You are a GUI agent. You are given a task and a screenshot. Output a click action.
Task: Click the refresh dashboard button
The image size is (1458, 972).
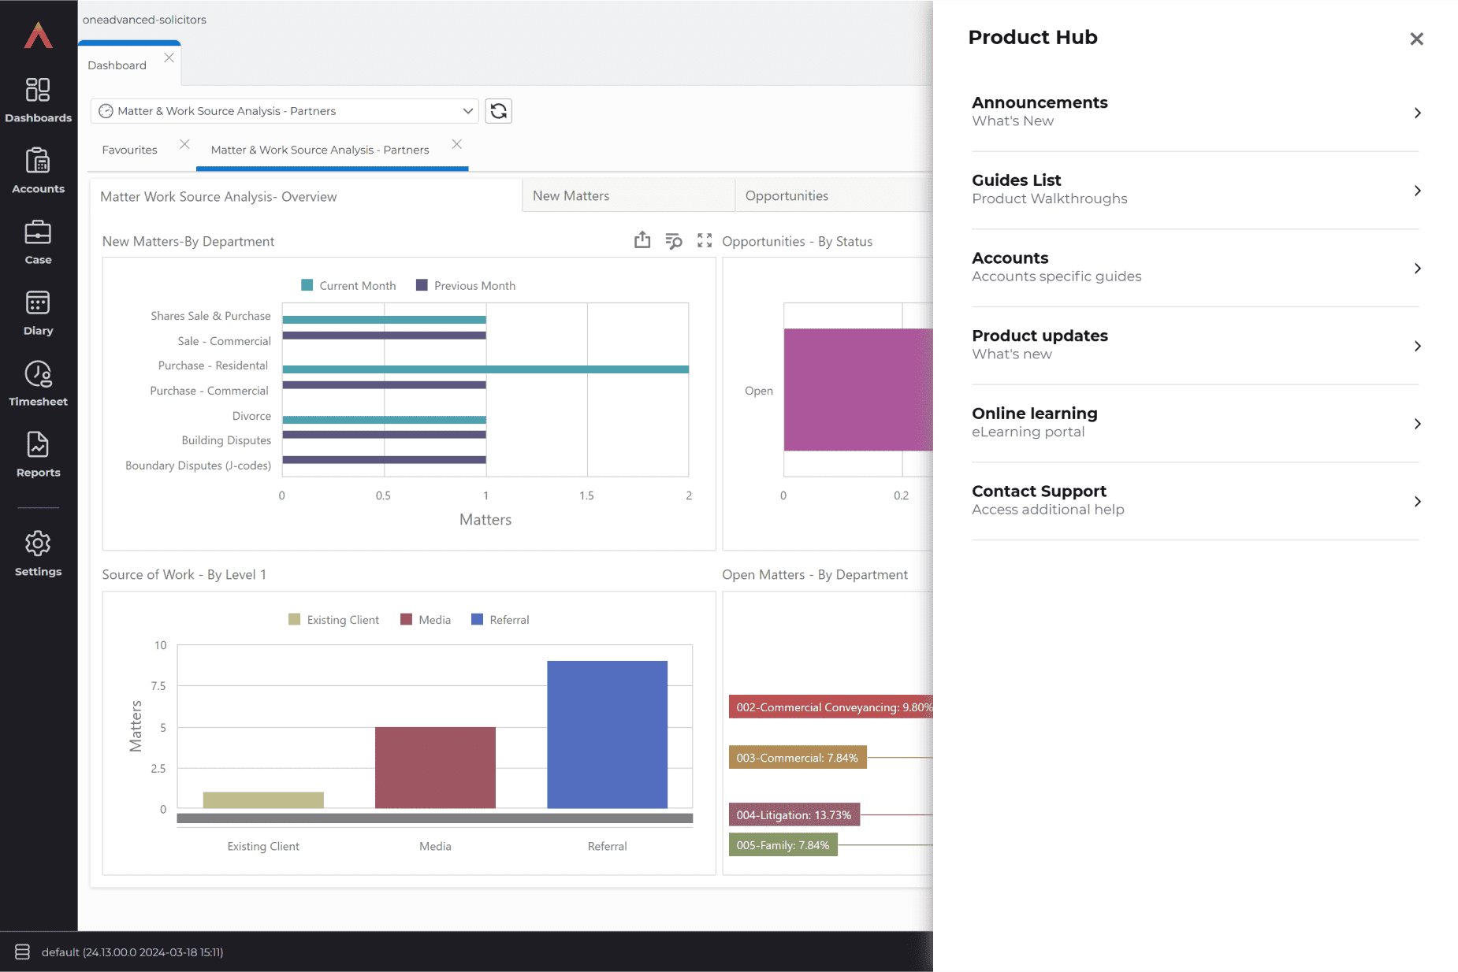click(498, 111)
